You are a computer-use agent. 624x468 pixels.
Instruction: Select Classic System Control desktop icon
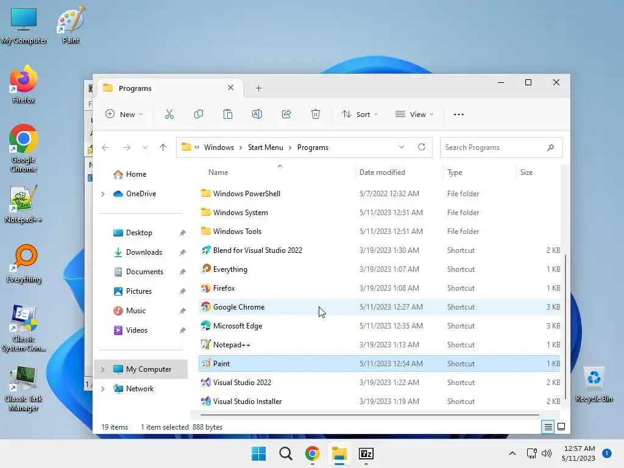[24, 328]
